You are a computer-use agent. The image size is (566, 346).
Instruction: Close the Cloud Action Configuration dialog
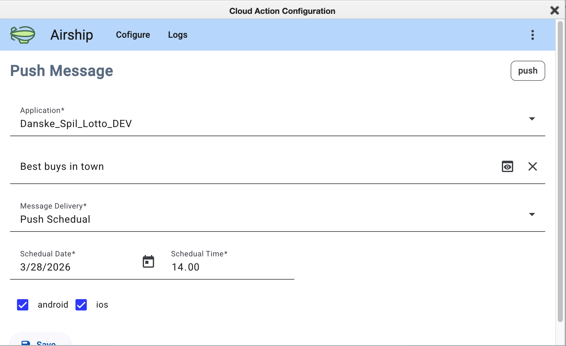(x=555, y=10)
